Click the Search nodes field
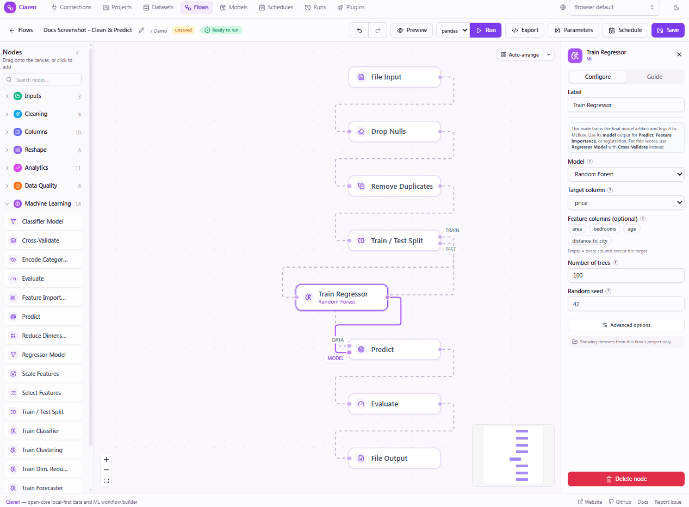 point(42,79)
